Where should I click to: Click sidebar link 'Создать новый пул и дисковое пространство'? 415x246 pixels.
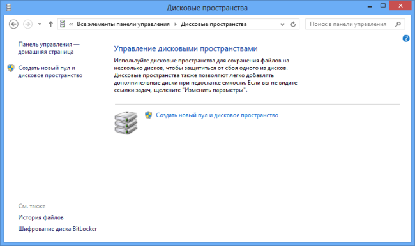click(x=50, y=71)
